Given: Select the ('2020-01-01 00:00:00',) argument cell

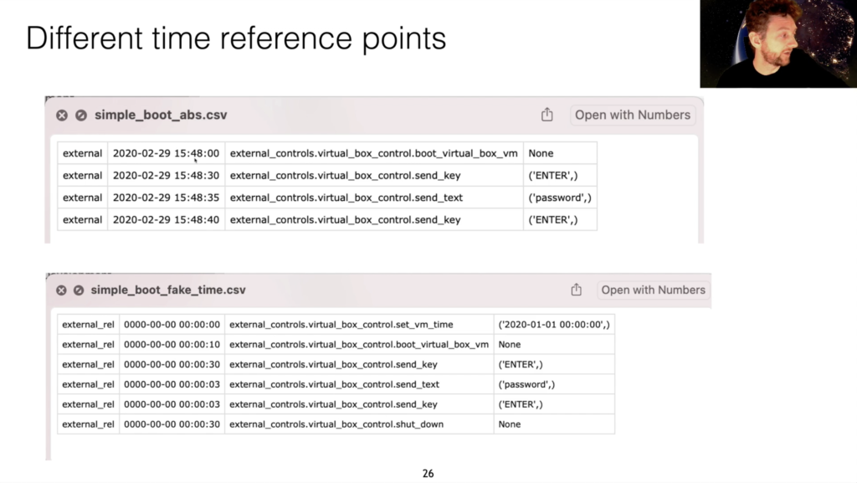Looking at the screenshot, I should point(554,325).
